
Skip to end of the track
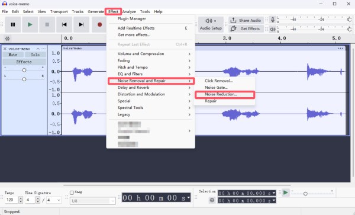click(82, 24)
